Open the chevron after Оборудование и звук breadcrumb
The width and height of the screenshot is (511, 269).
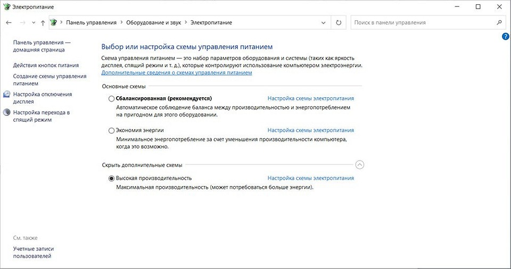[186, 22]
